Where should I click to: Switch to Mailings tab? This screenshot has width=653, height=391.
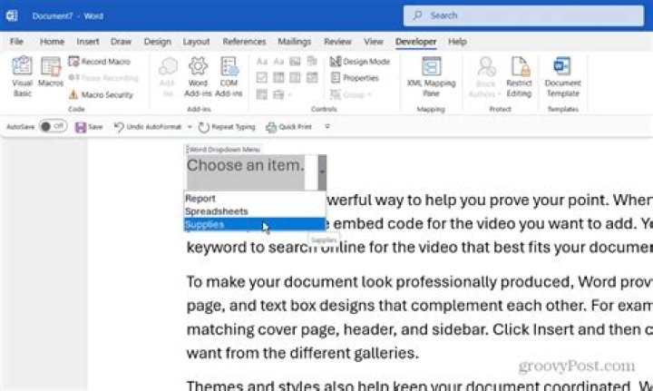(295, 41)
